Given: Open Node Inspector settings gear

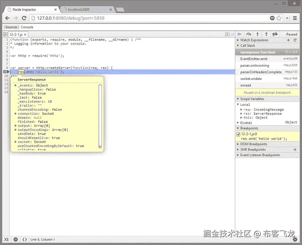Looking at the screenshot, I should point(295,240).
